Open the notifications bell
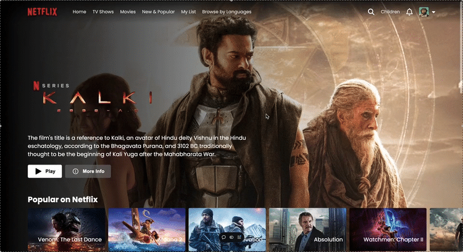This screenshot has height=252, width=463. click(409, 12)
